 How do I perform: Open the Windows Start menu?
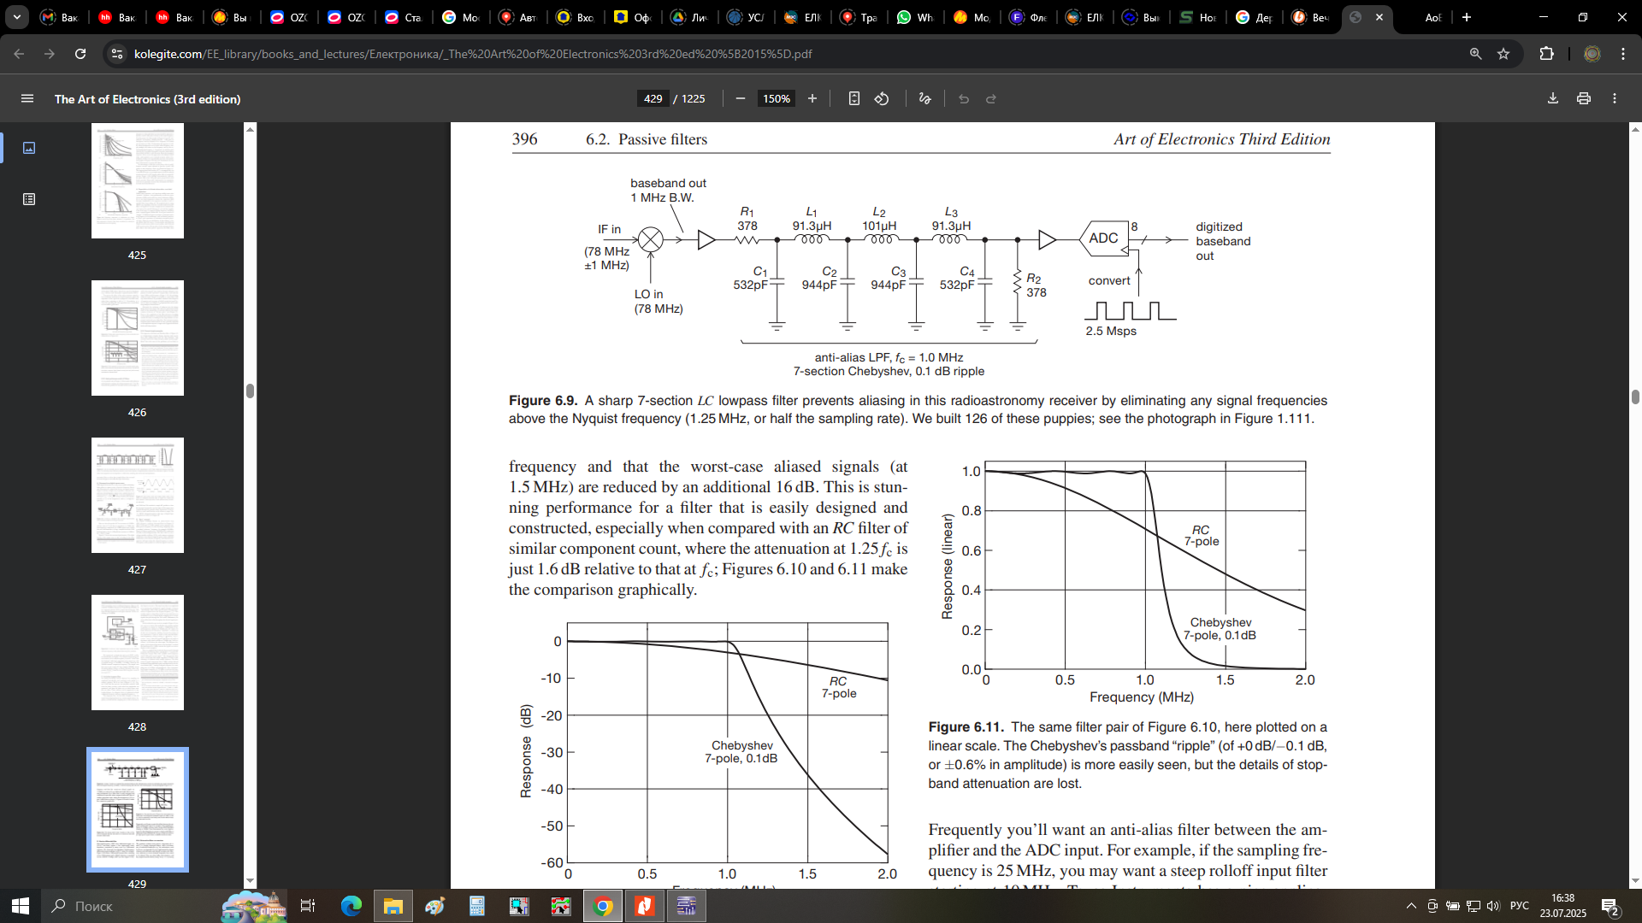21,906
